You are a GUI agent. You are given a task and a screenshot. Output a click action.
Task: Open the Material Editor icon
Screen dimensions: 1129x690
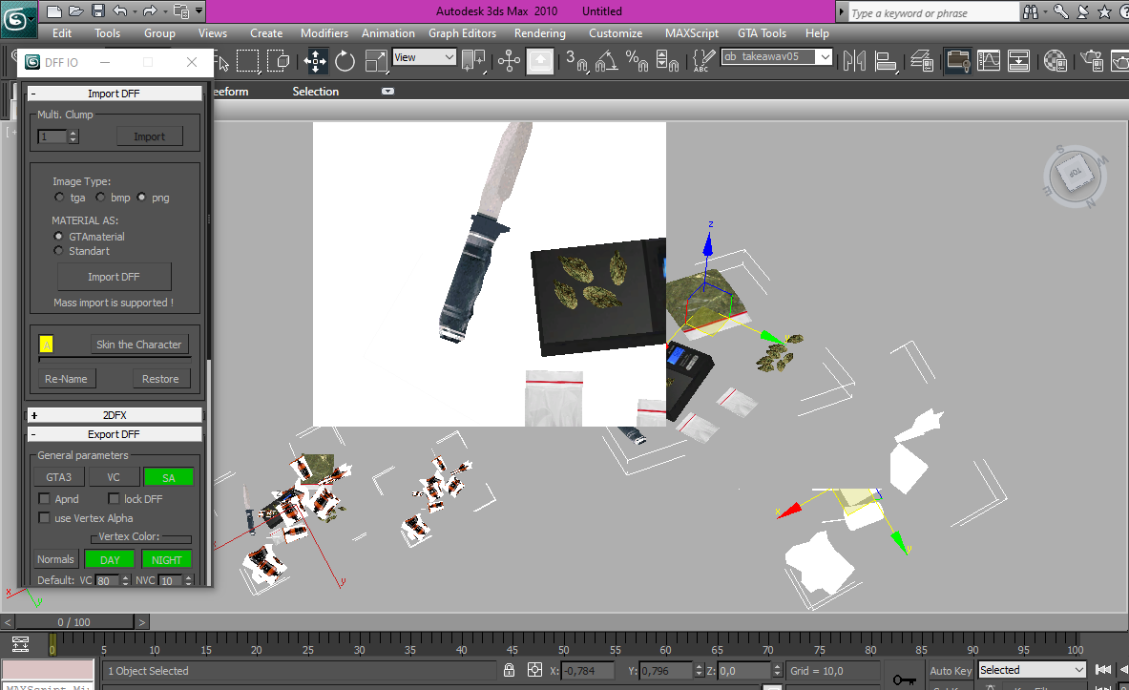coord(1055,61)
